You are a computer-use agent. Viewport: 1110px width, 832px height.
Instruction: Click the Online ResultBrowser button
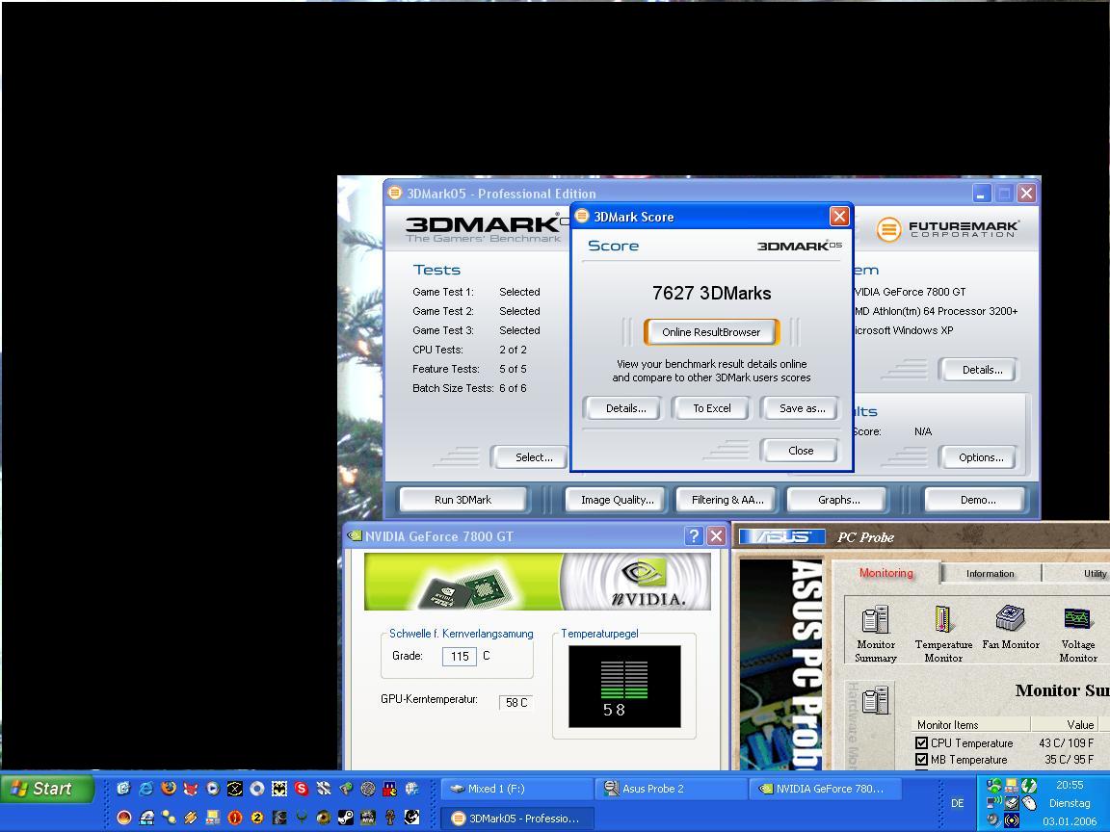711,332
